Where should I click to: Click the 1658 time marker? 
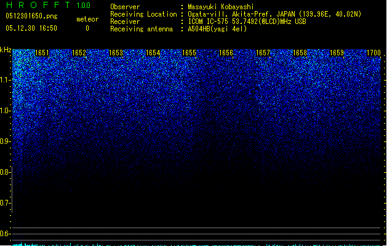point(300,53)
